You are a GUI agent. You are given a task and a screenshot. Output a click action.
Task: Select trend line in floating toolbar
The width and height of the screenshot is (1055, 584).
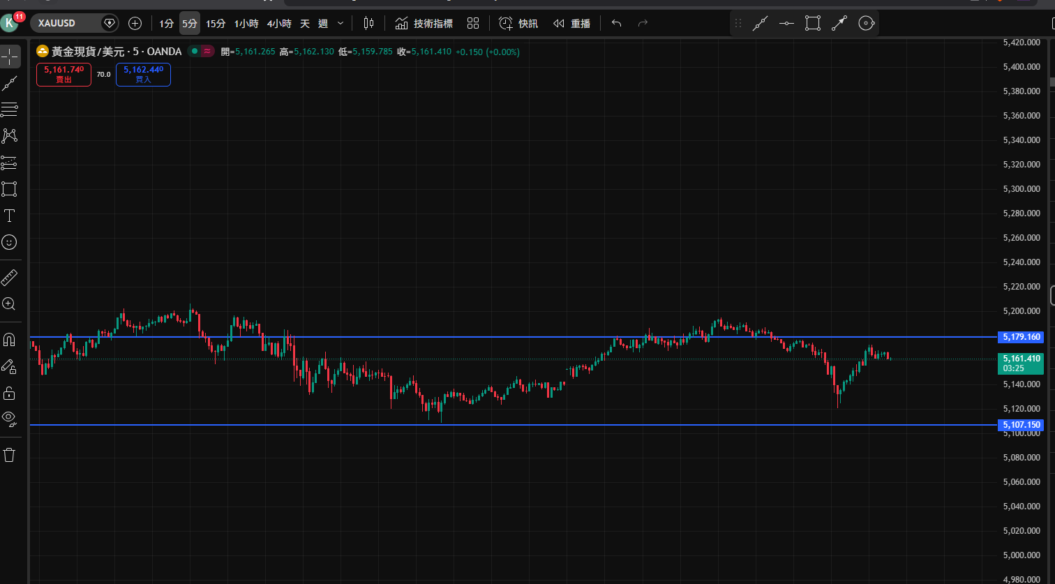click(761, 24)
